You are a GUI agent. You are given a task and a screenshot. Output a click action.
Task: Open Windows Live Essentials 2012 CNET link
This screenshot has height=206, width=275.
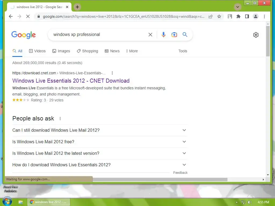click(x=71, y=81)
